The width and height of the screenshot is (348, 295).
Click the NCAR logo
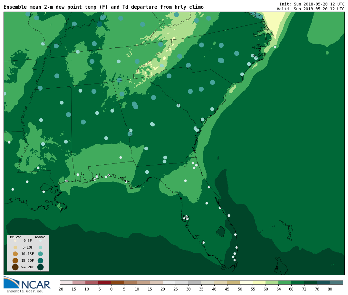(x=27, y=283)
